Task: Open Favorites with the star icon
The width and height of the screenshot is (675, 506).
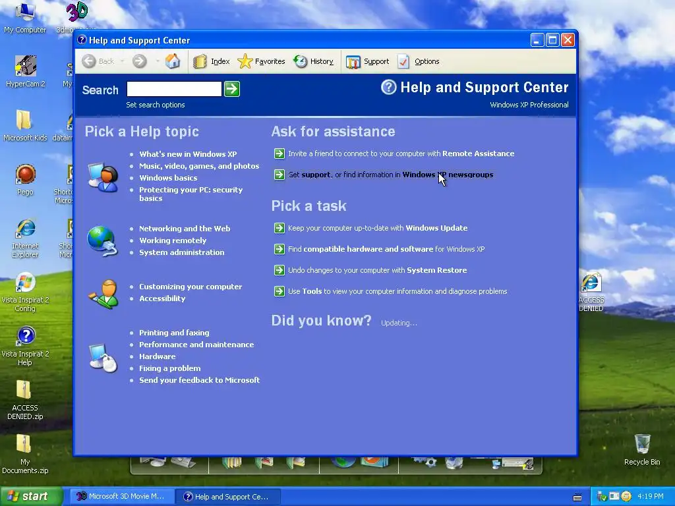Action: (261, 61)
